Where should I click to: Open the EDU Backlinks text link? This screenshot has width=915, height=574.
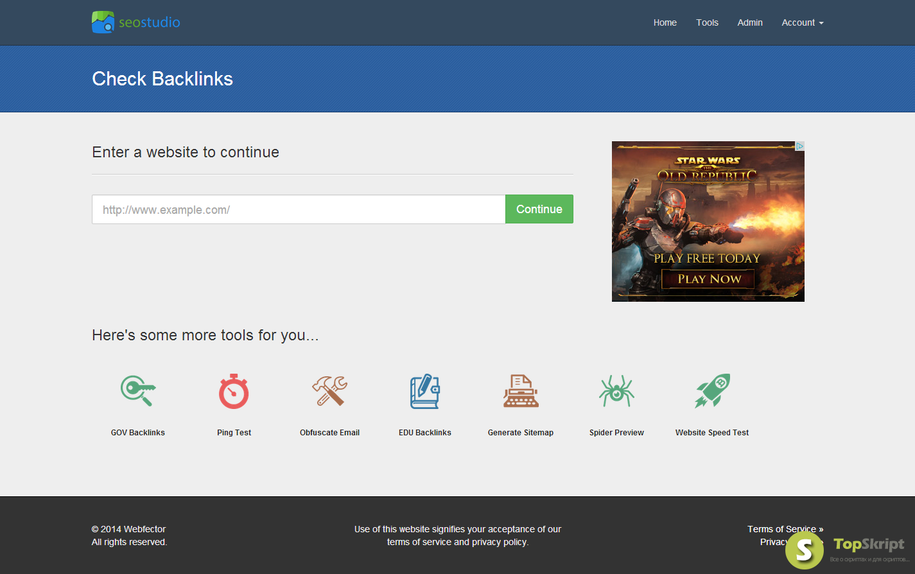tap(425, 433)
